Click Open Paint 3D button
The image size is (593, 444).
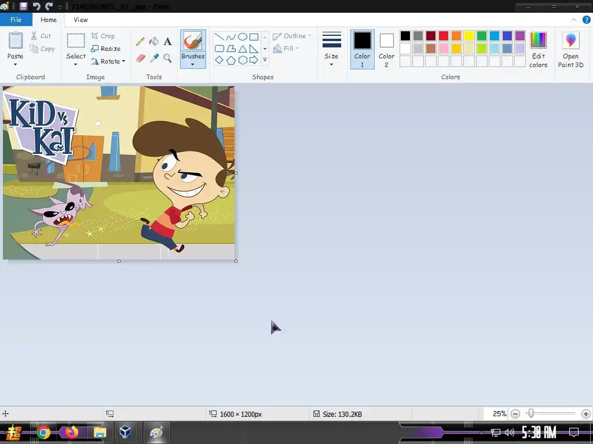coord(570,50)
